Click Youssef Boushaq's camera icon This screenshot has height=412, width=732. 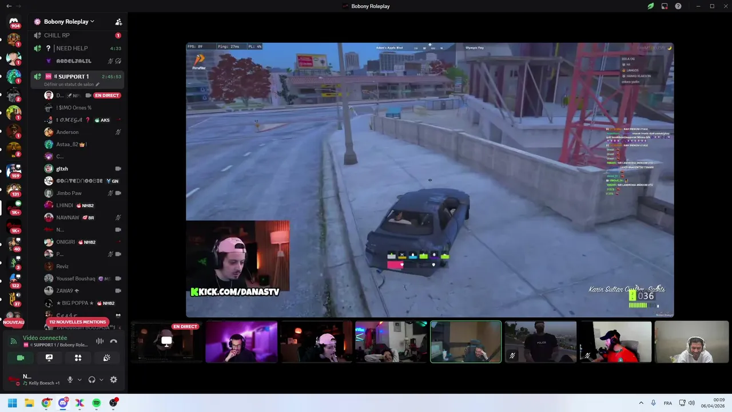pos(118,279)
